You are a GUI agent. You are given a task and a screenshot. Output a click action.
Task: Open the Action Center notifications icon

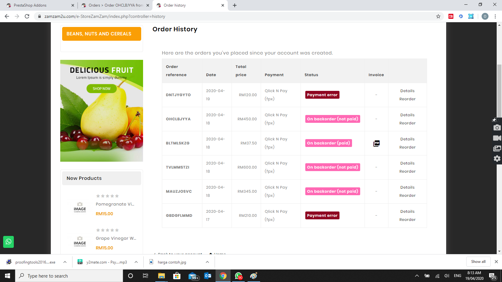pyautogui.click(x=493, y=276)
